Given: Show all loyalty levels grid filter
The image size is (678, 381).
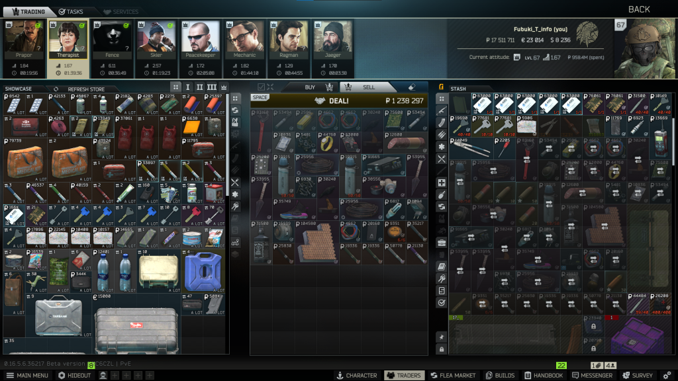Looking at the screenshot, I should click(x=175, y=87).
